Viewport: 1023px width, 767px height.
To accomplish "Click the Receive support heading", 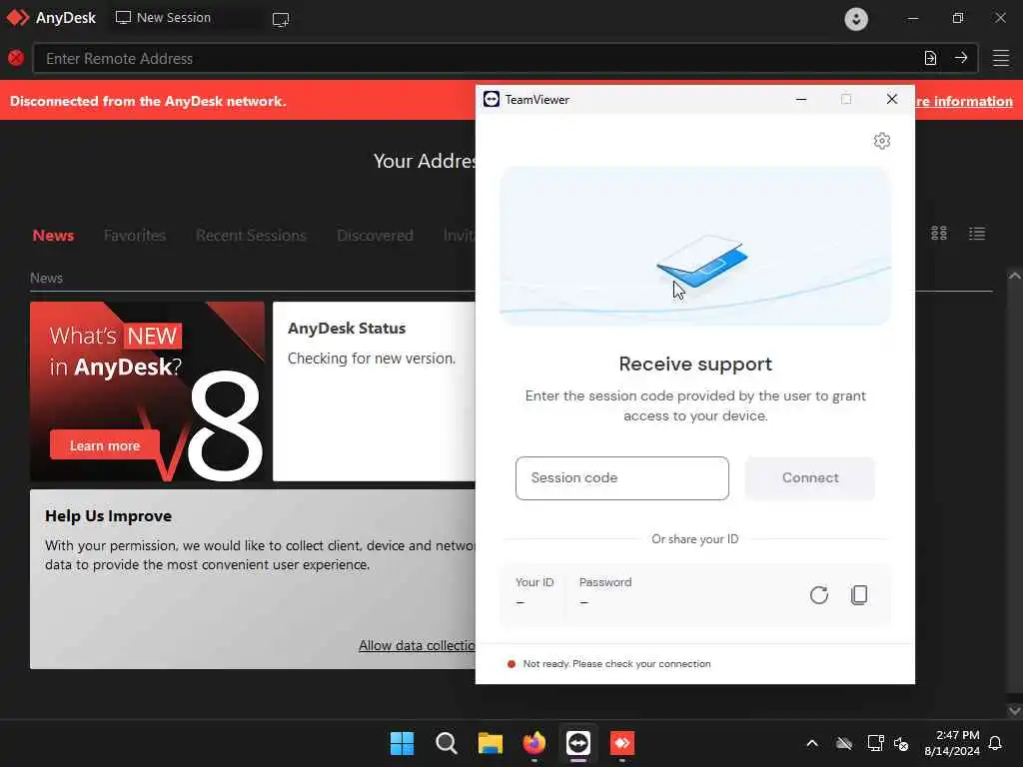I will point(695,364).
